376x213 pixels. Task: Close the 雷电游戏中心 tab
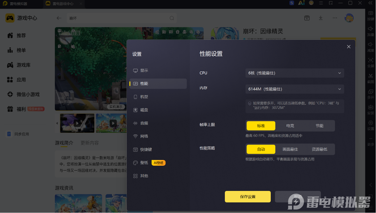[x=81, y=4]
